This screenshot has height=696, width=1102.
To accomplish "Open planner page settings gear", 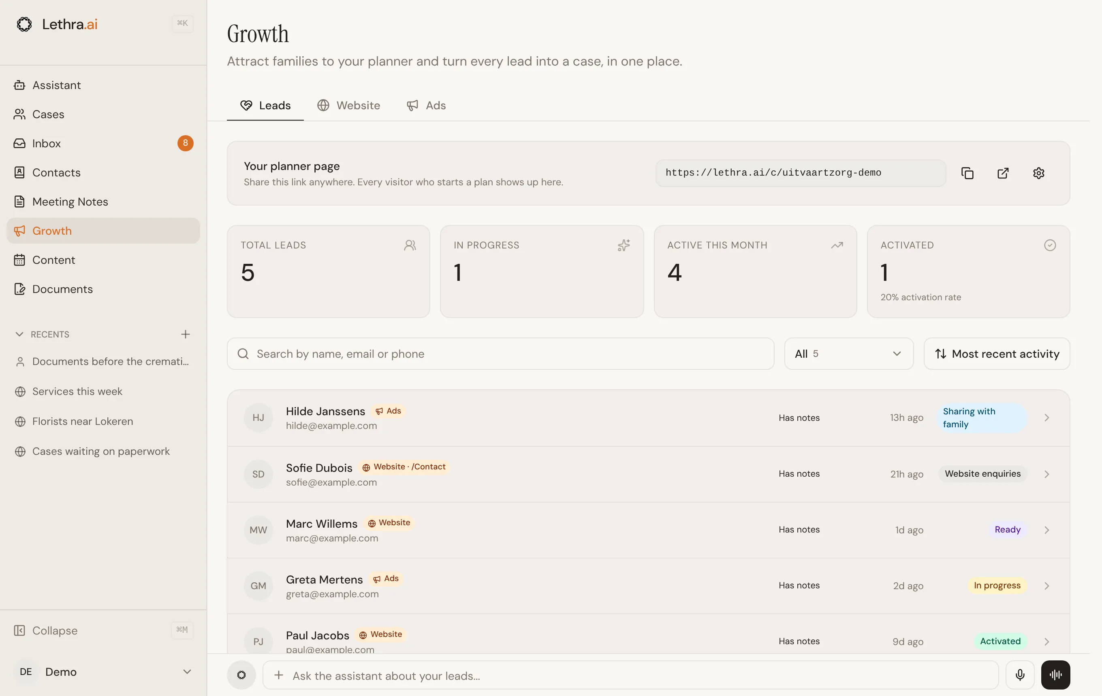I will point(1038,173).
